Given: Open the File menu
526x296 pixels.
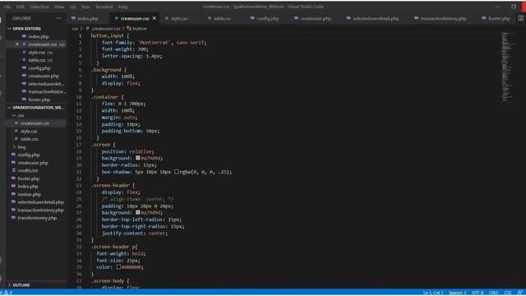Looking at the screenshot, I should pos(7,7).
